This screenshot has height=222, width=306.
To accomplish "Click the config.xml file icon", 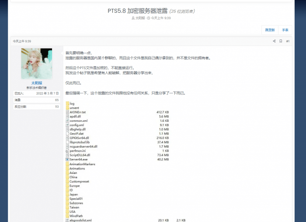I will [x=67, y=125].
